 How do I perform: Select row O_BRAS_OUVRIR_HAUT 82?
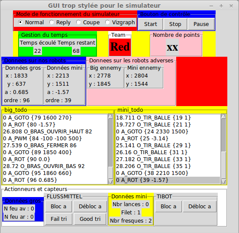tap(55, 132)
